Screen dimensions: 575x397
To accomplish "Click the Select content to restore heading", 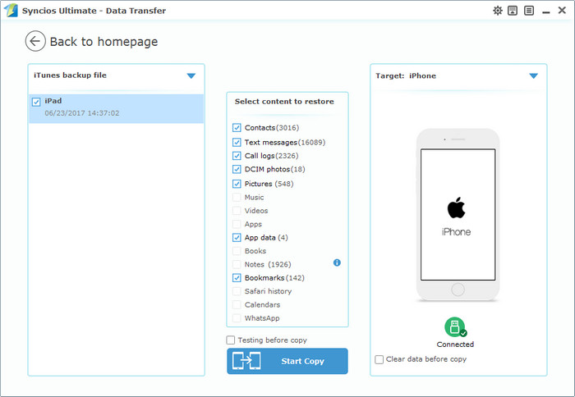I will point(284,102).
